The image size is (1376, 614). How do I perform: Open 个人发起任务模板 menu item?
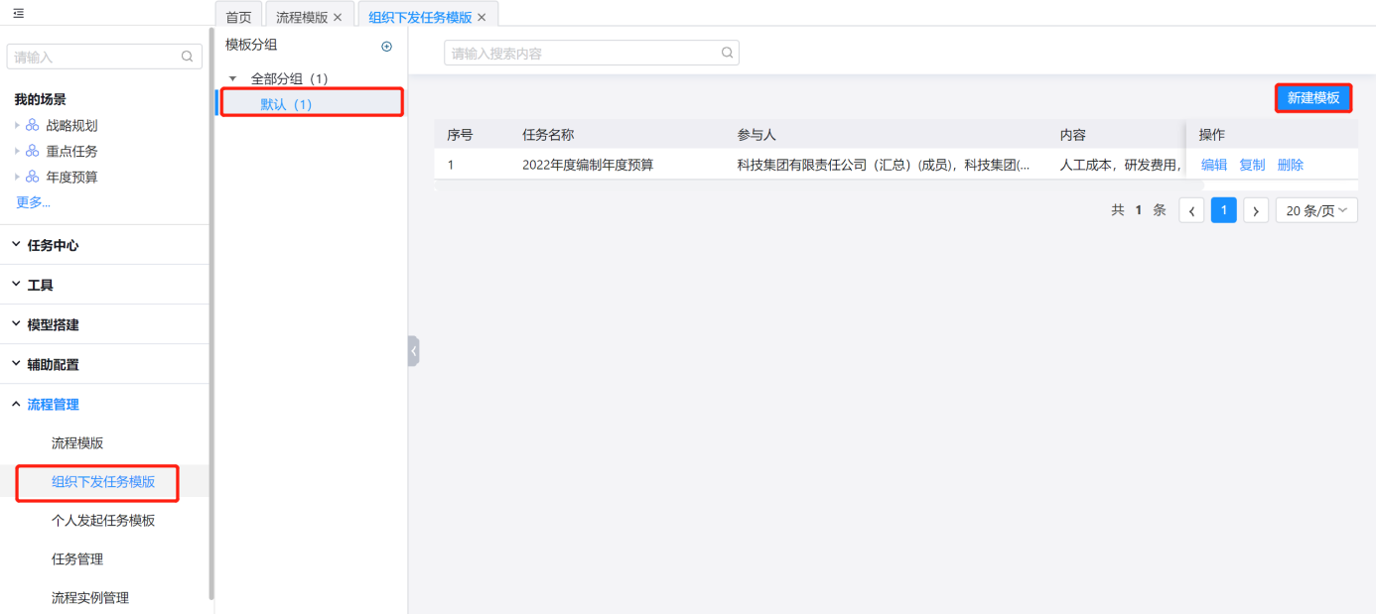pyautogui.click(x=103, y=520)
